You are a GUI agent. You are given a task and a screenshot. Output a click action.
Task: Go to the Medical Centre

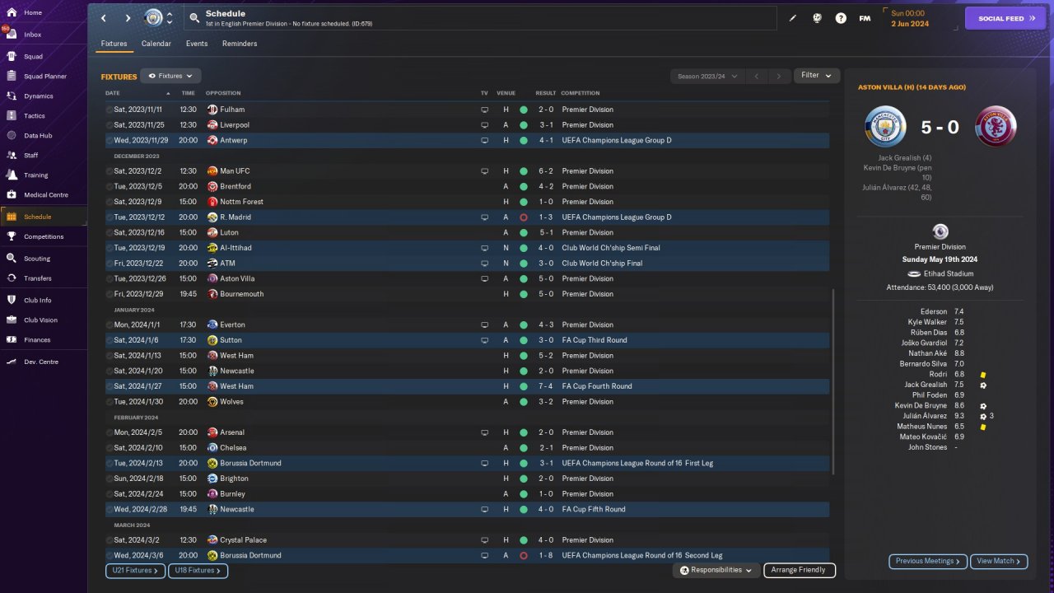click(45, 195)
